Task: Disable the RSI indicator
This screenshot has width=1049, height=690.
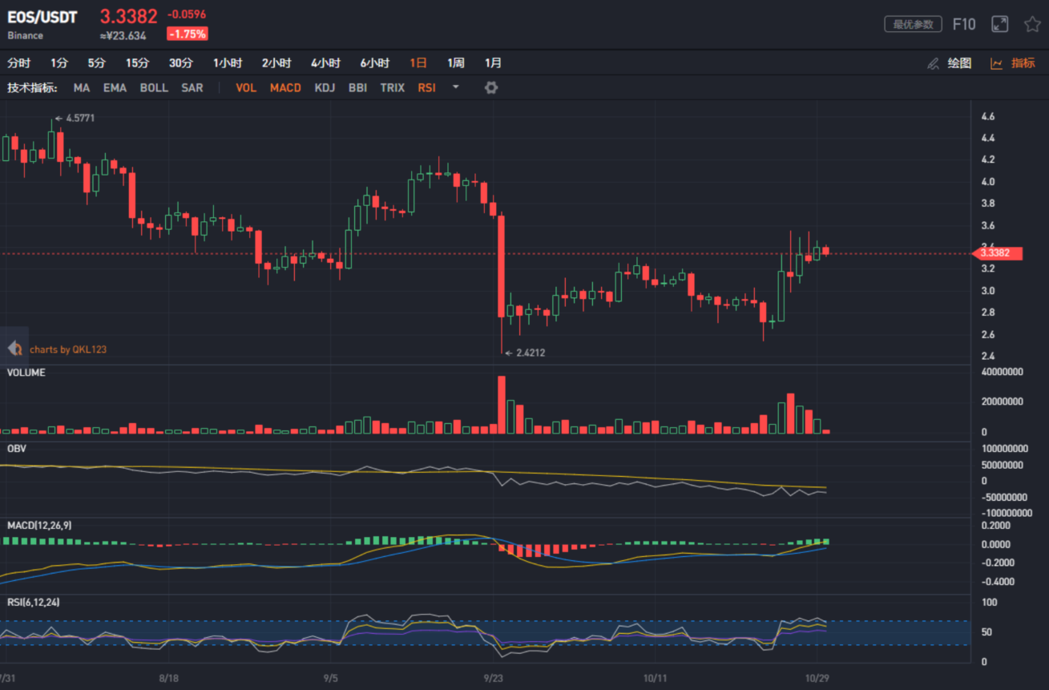Action: (427, 87)
